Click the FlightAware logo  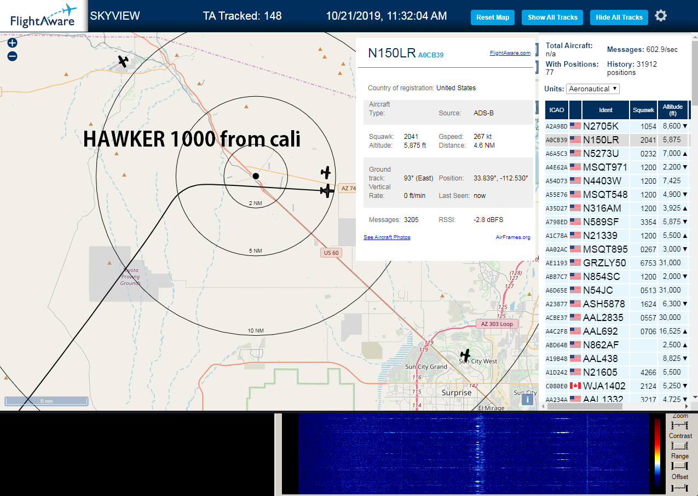point(43,16)
